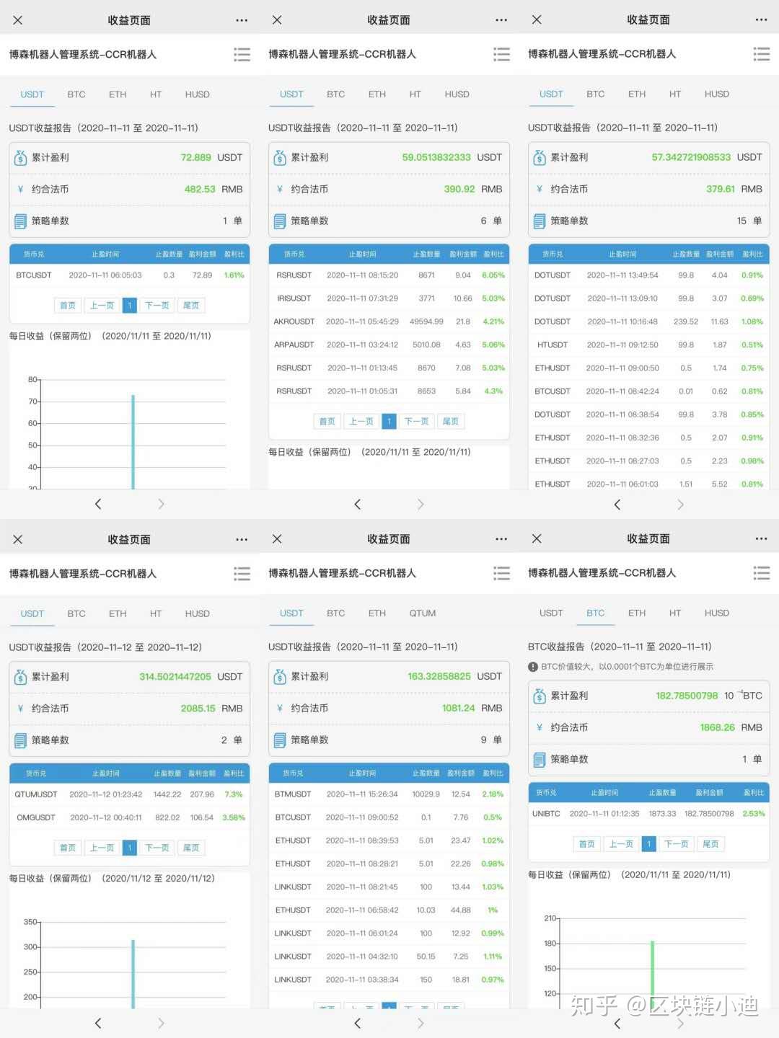Click yen icon beside 2085.15 RMB
The width and height of the screenshot is (779, 1038).
(x=21, y=709)
